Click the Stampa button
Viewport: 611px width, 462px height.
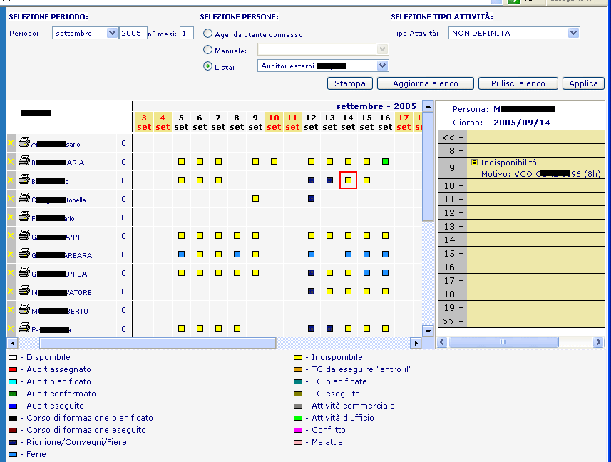tap(350, 83)
